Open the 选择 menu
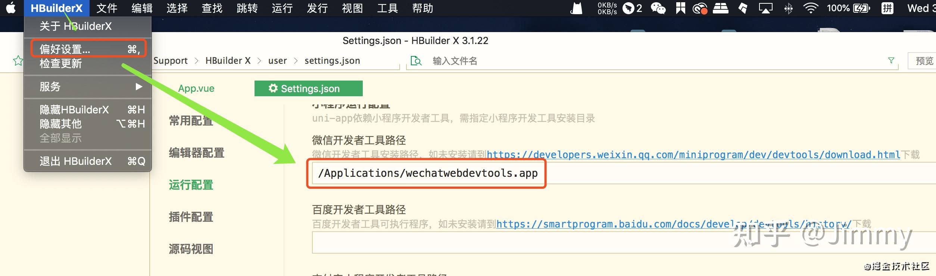 tap(177, 8)
